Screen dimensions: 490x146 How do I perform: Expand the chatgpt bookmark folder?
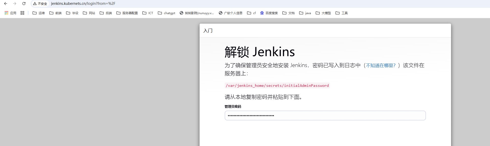pyautogui.click(x=166, y=13)
